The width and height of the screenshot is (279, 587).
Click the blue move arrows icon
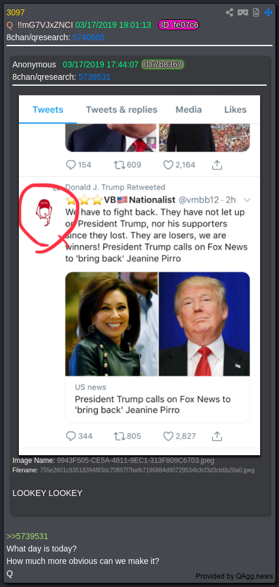(268, 12)
